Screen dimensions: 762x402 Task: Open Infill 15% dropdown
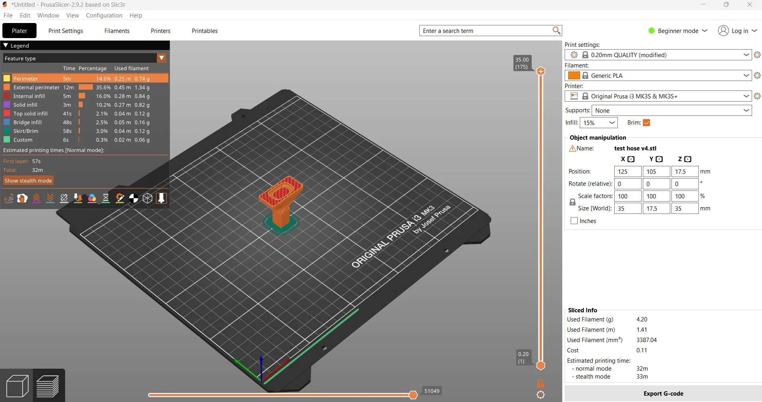click(x=598, y=123)
